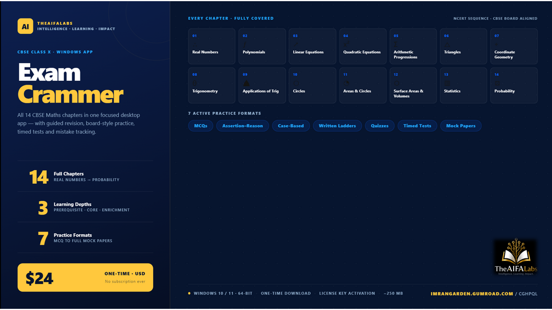
Task: Click the yellow AI logo badge
Action: [25, 26]
